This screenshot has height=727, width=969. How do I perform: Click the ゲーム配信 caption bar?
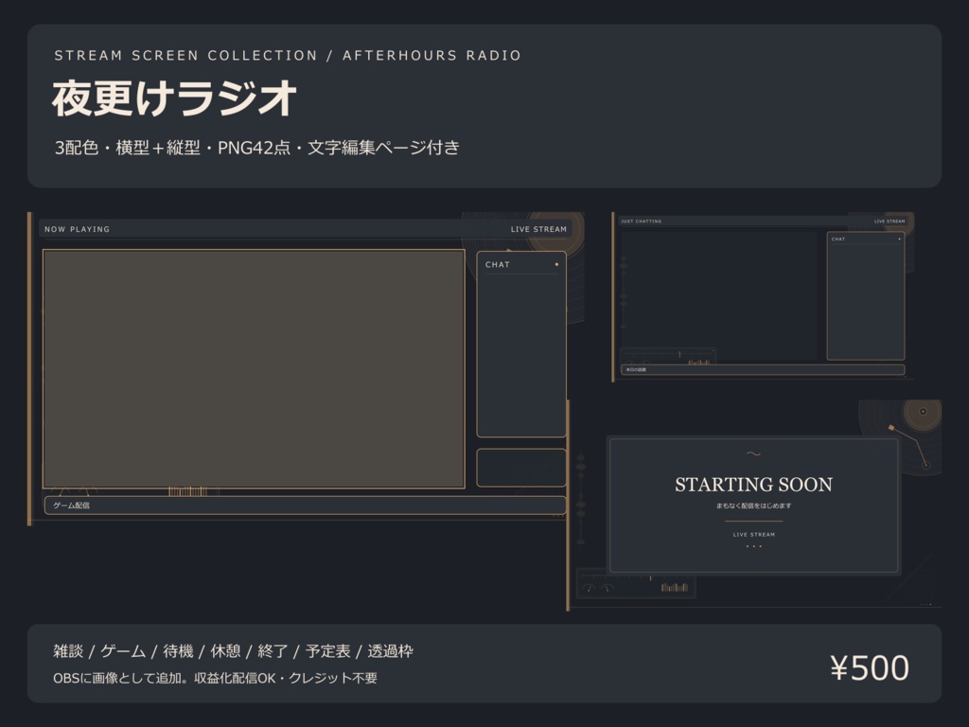(x=305, y=505)
